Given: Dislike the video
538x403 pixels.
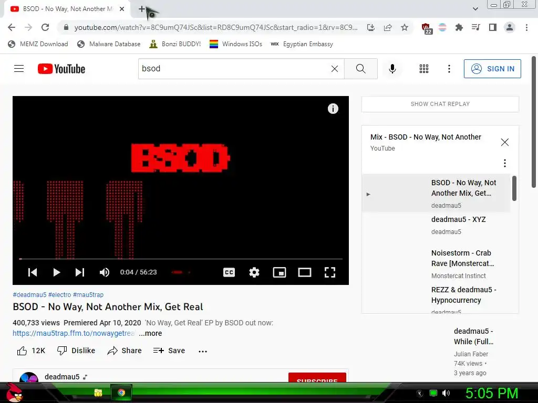Looking at the screenshot, I should click(x=76, y=351).
